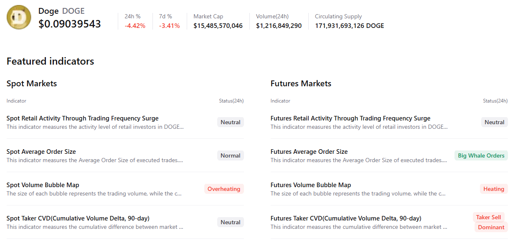Open the Futures Taker CVD indicator

[346, 218]
